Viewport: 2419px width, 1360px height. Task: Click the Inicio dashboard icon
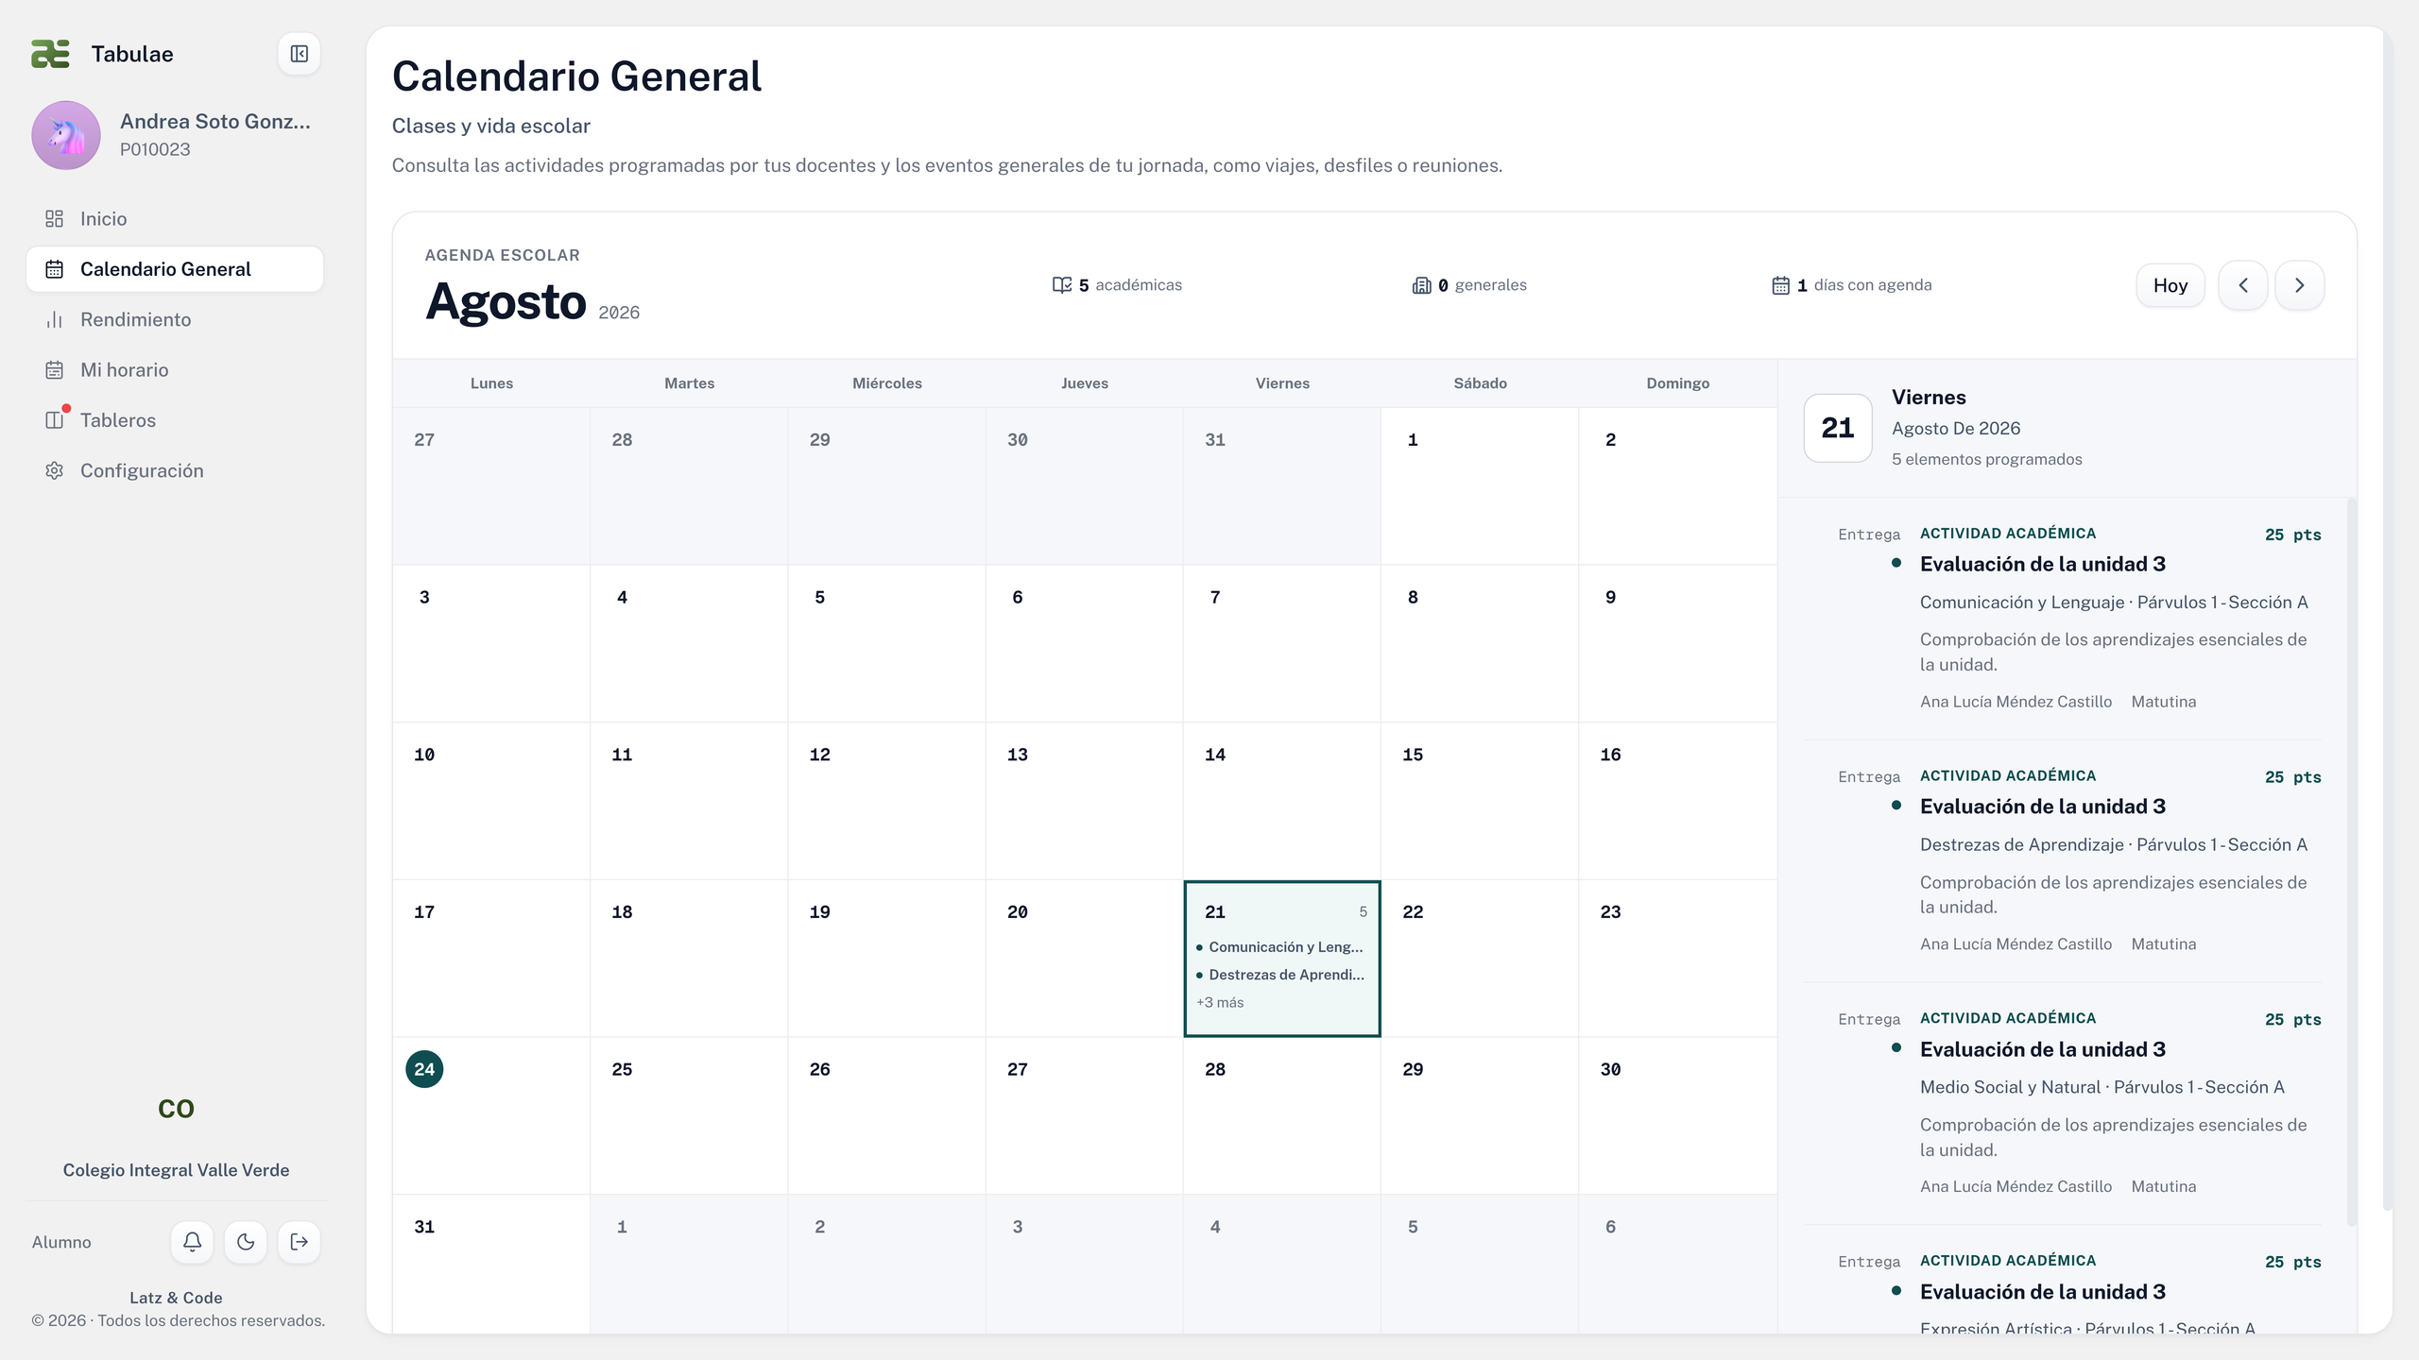(x=55, y=219)
